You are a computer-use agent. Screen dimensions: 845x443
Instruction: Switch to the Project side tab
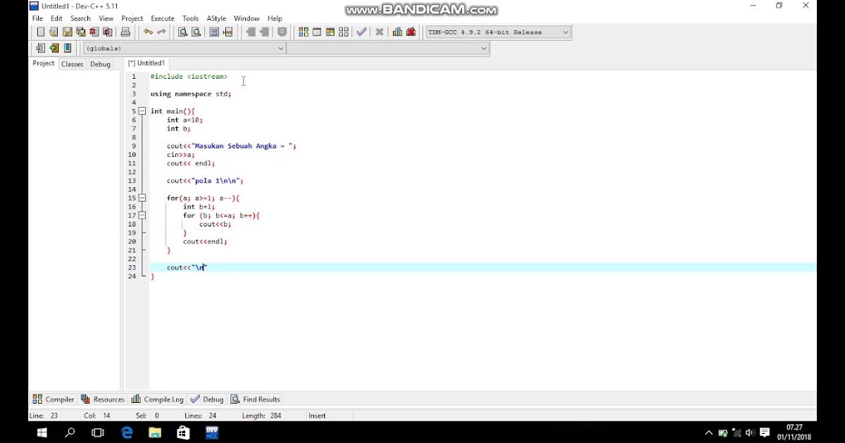(x=43, y=63)
